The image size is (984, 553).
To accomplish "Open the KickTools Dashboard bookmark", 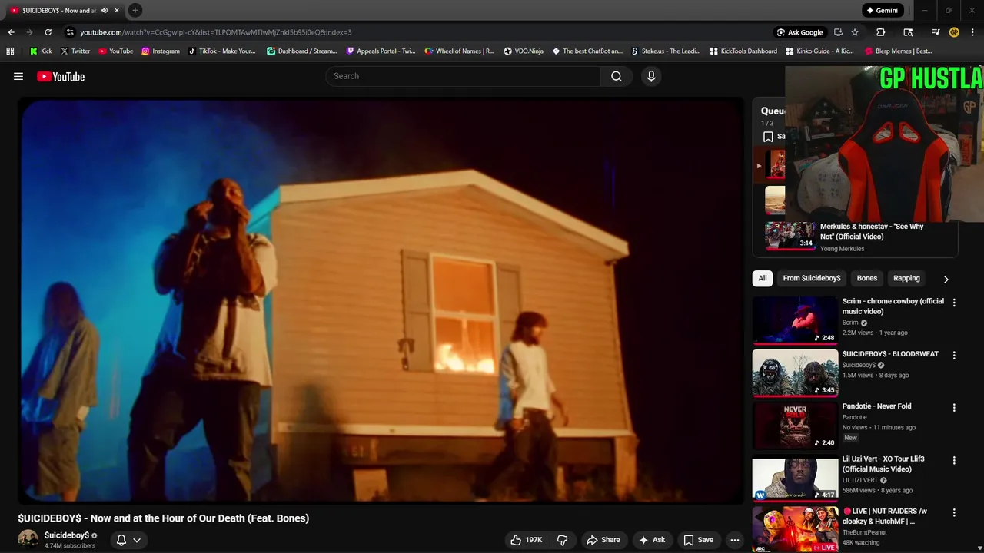I will click(743, 51).
